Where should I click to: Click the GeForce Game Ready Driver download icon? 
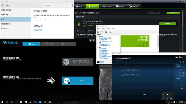coord(79,23)
